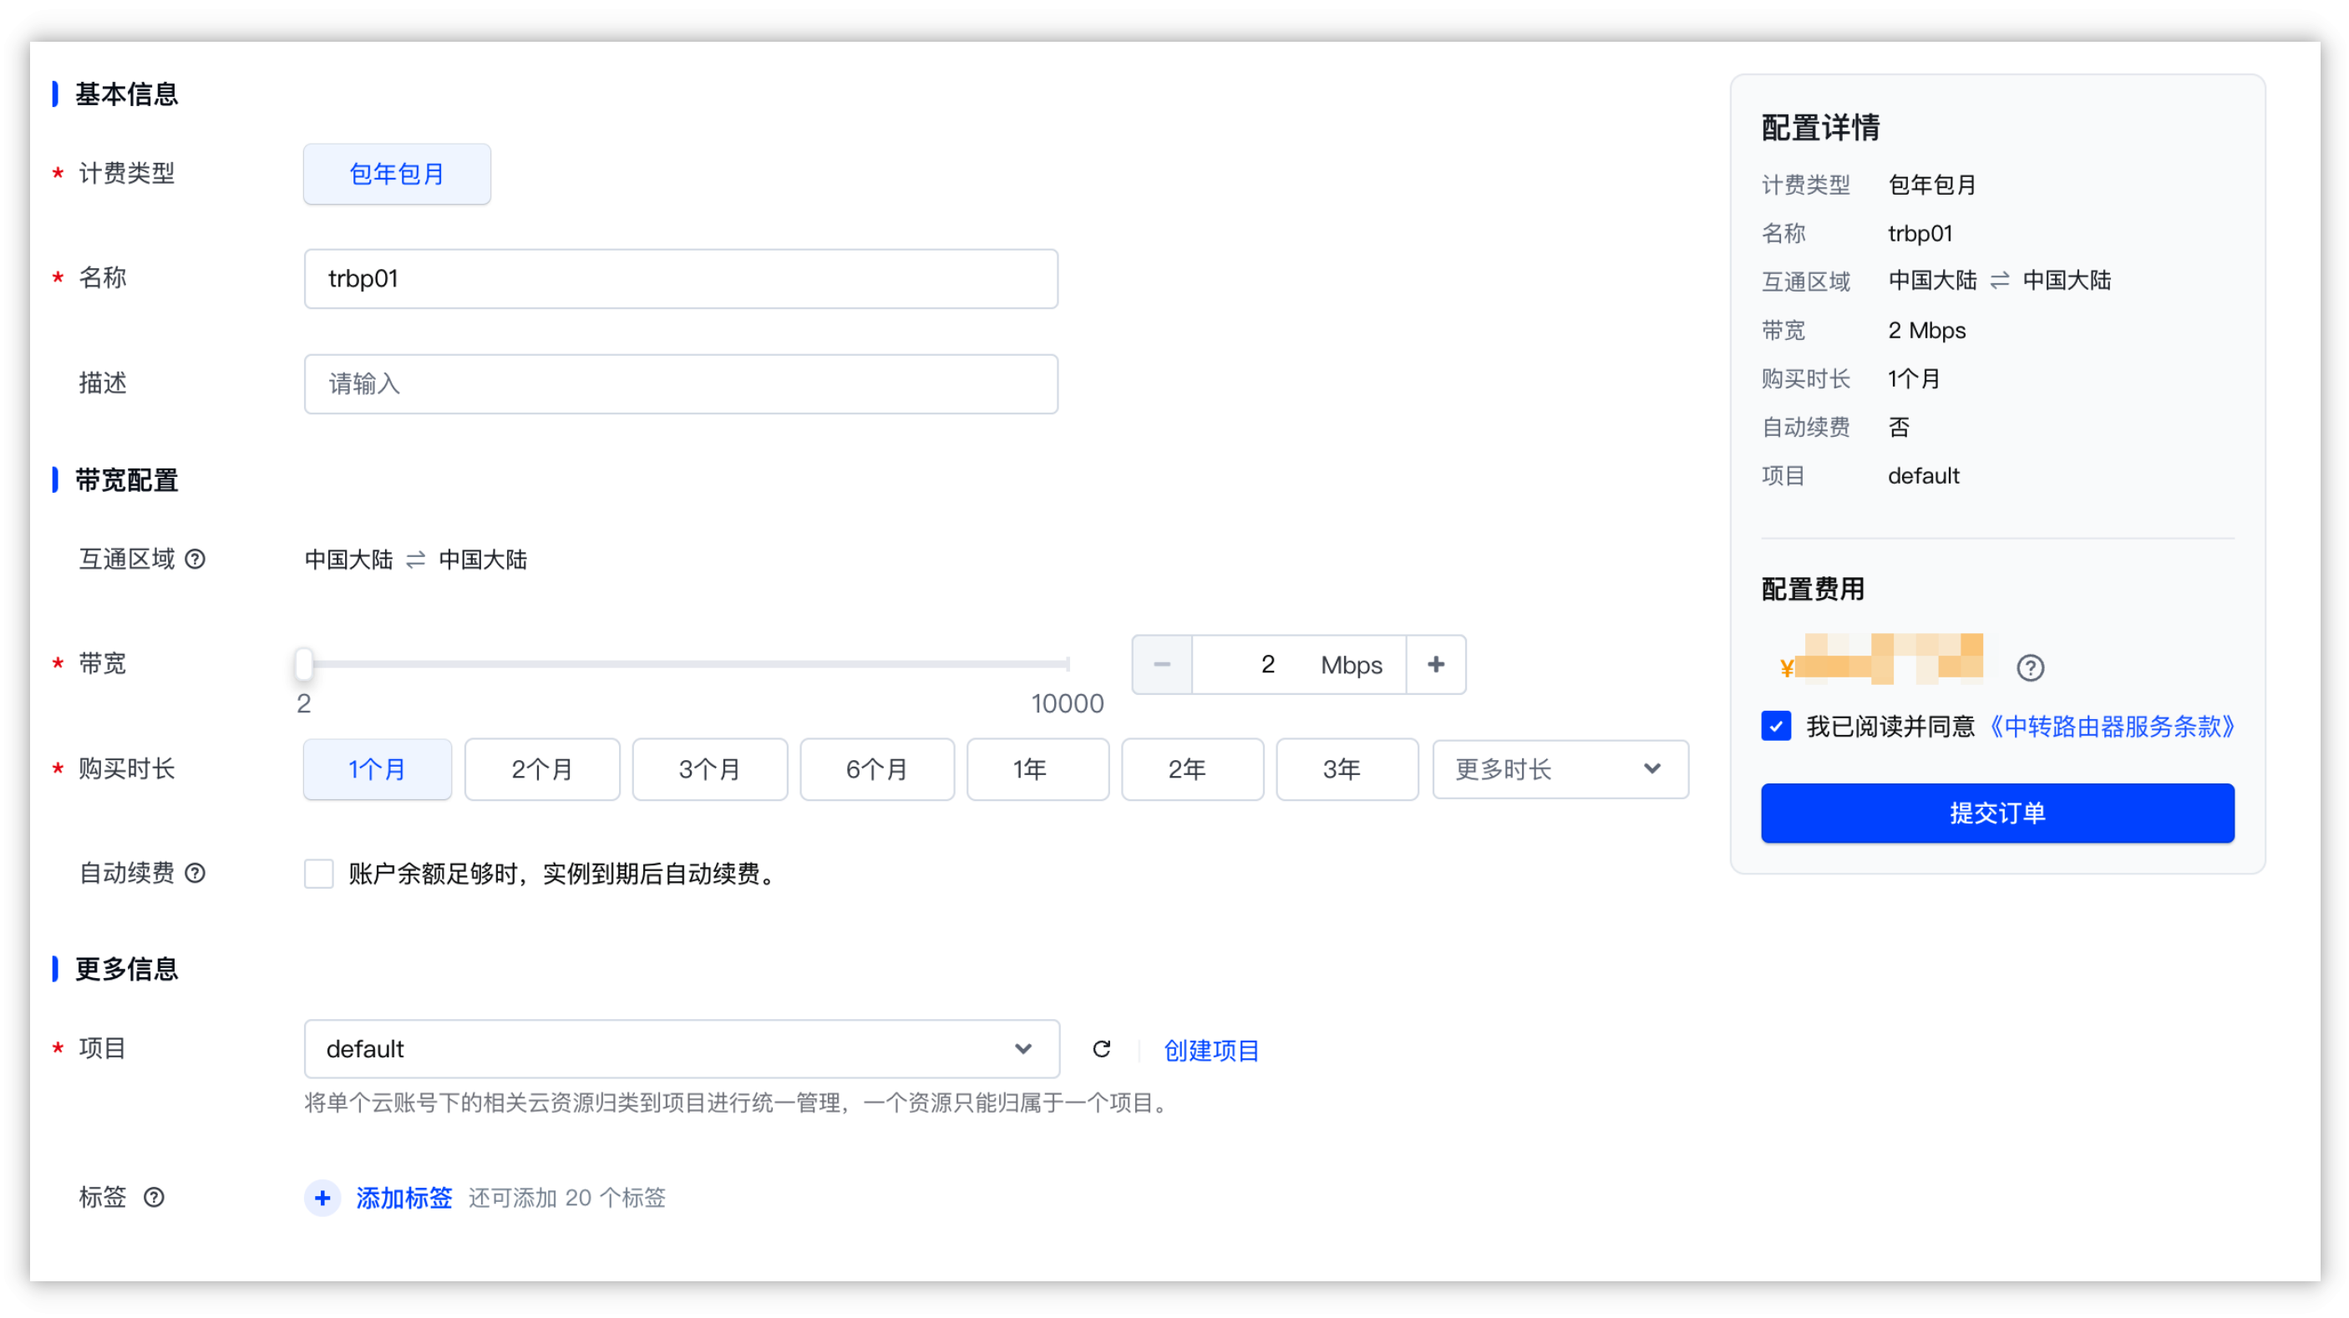
Task: Select 1个月 purchase duration
Action: tap(377, 769)
